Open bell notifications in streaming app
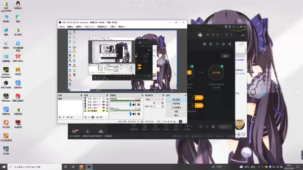 [x=223, y=44]
